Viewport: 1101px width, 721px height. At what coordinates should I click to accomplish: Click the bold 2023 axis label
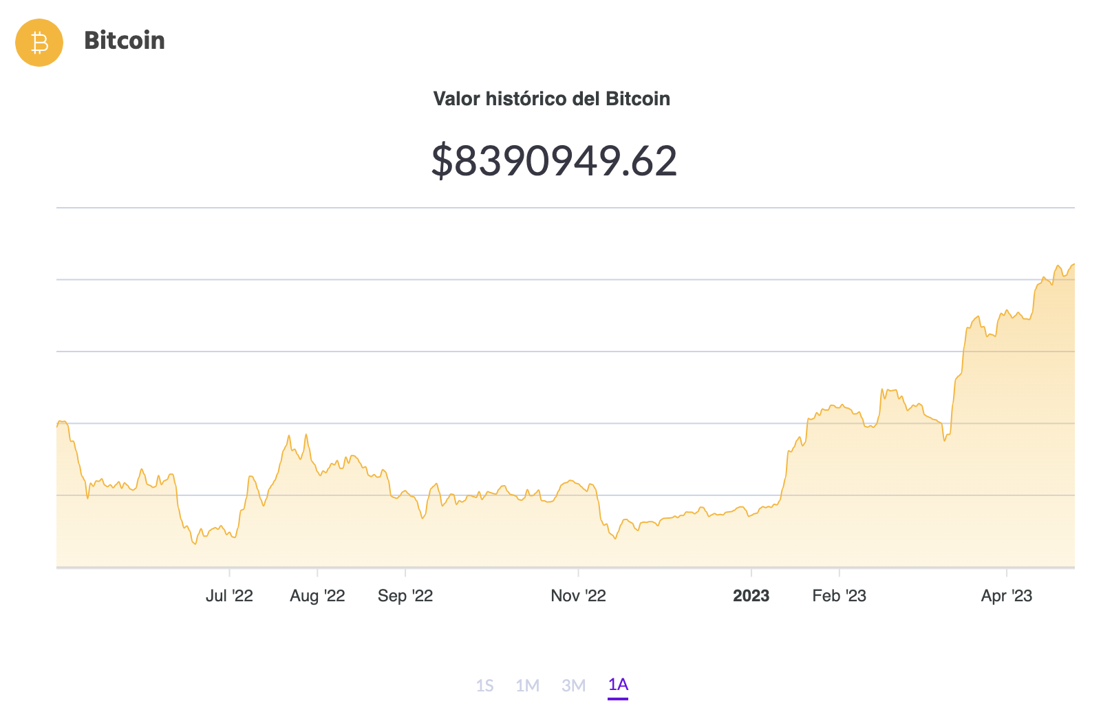pyautogui.click(x=751, y=596)
